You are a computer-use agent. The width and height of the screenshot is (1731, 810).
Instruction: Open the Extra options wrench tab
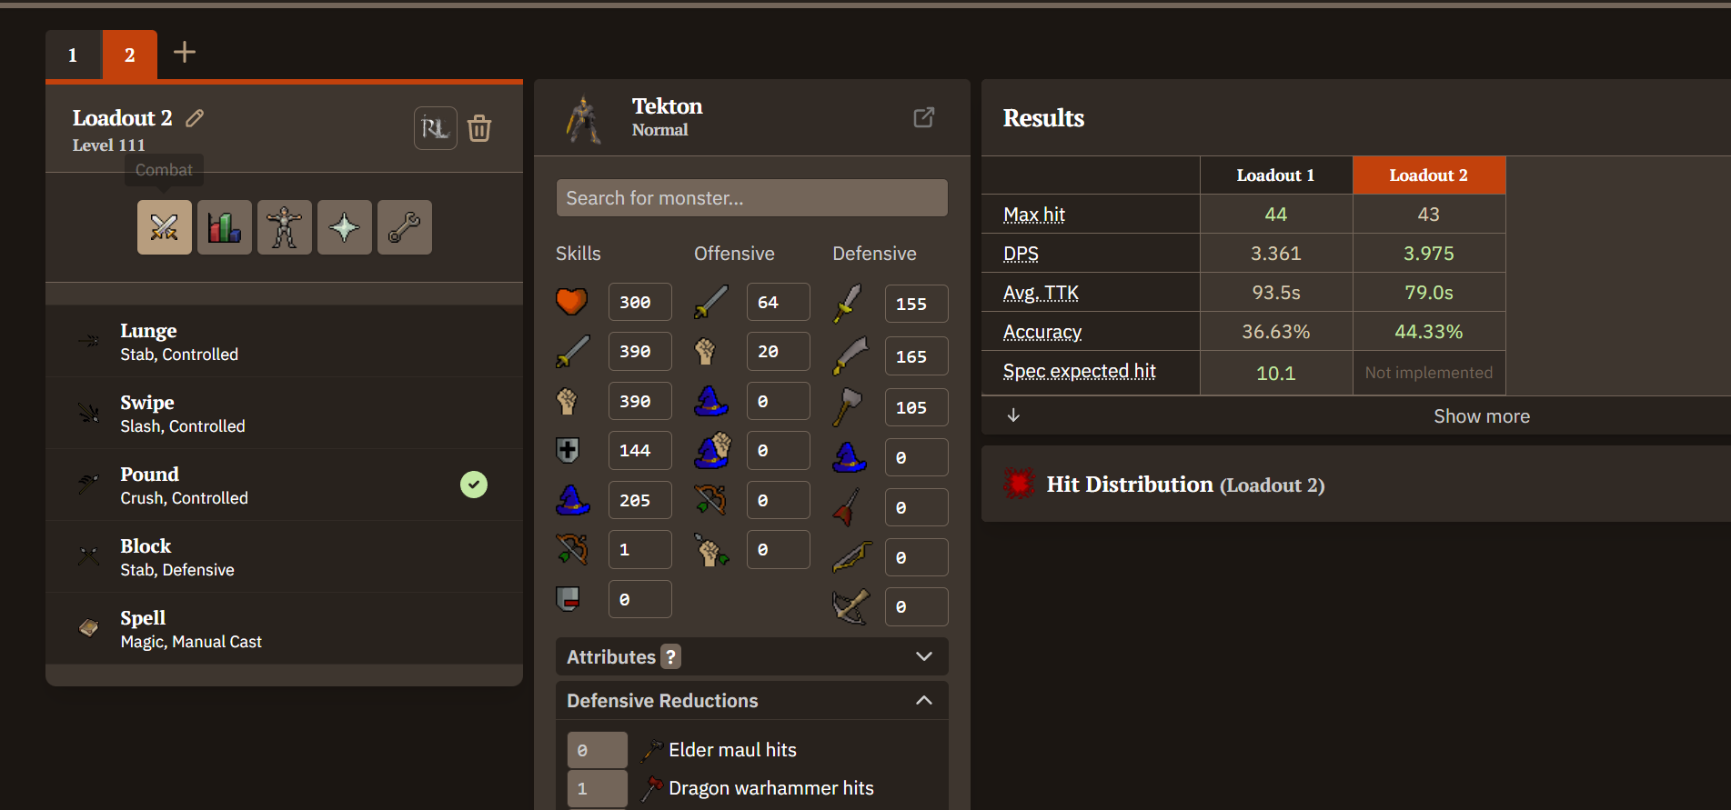(405, 227)
